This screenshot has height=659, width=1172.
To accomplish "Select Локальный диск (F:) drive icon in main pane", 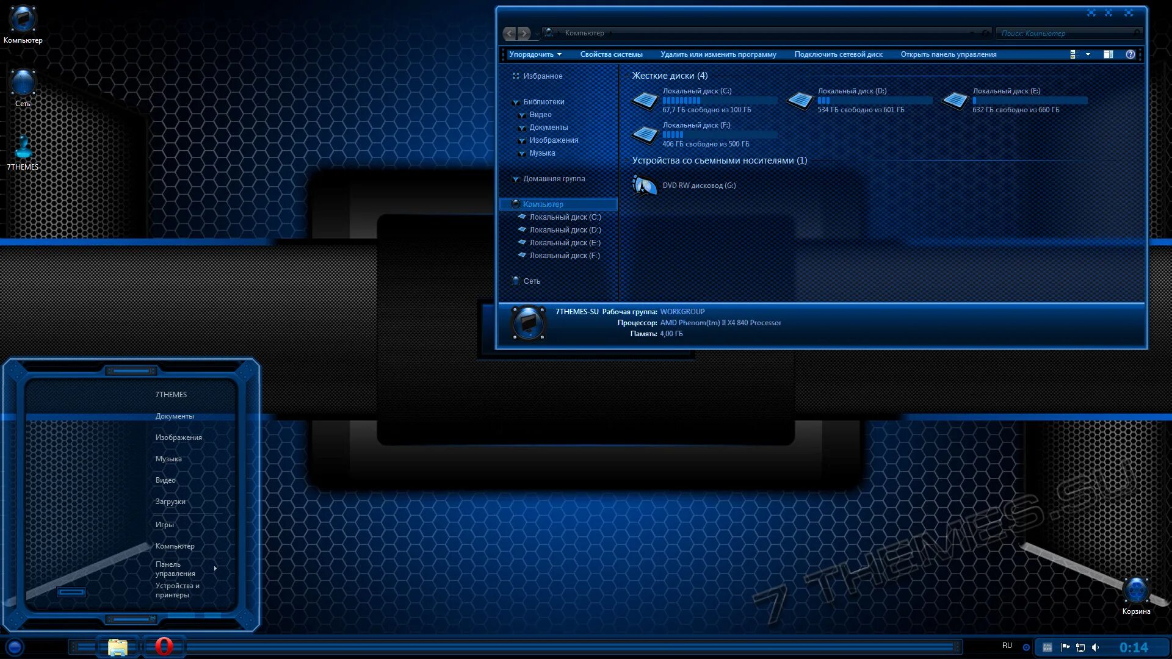I will 645,134.
